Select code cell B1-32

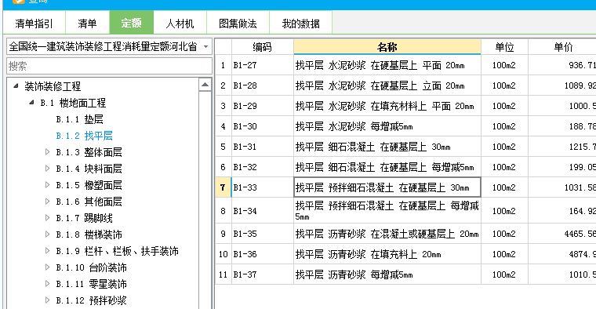(262, 167)
